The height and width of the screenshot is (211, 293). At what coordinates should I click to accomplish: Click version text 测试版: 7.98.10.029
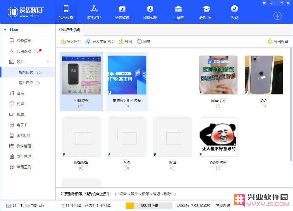[x=194, y=205]
